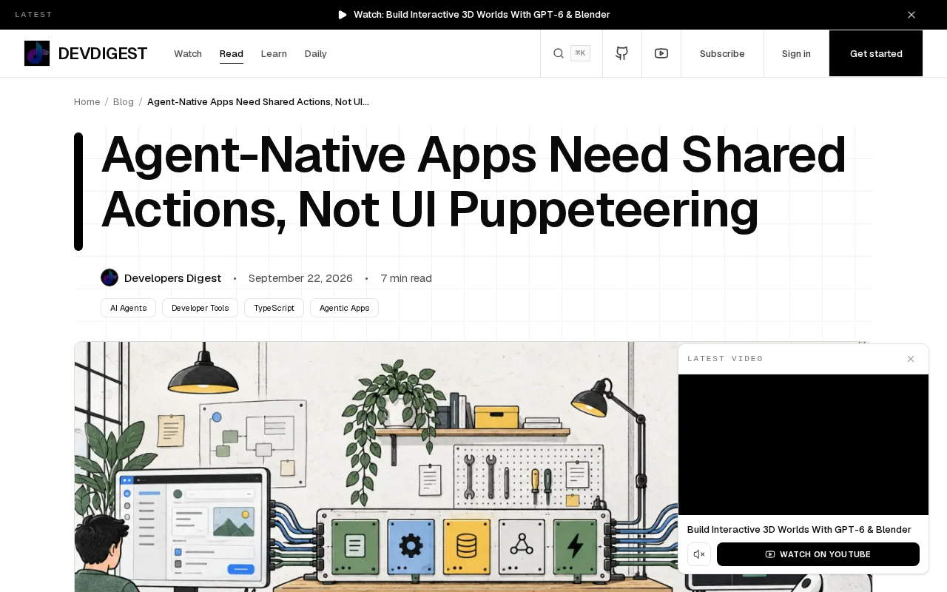This screenshot has height=592, width=947.
Task: Open the Learn menu item
Action: point(274,54)
